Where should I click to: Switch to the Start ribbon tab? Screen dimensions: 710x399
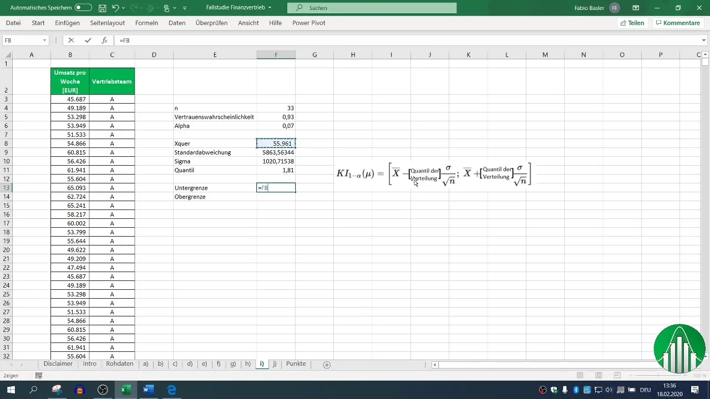38,23
